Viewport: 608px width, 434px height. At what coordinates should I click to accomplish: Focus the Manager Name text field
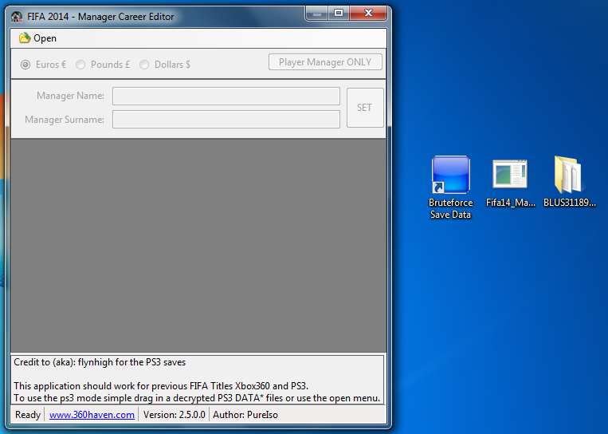point(226,96)
